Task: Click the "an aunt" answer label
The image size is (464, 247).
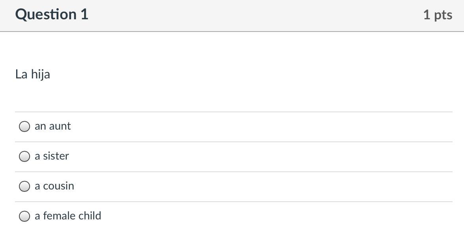Action: [x=53, y=126]
